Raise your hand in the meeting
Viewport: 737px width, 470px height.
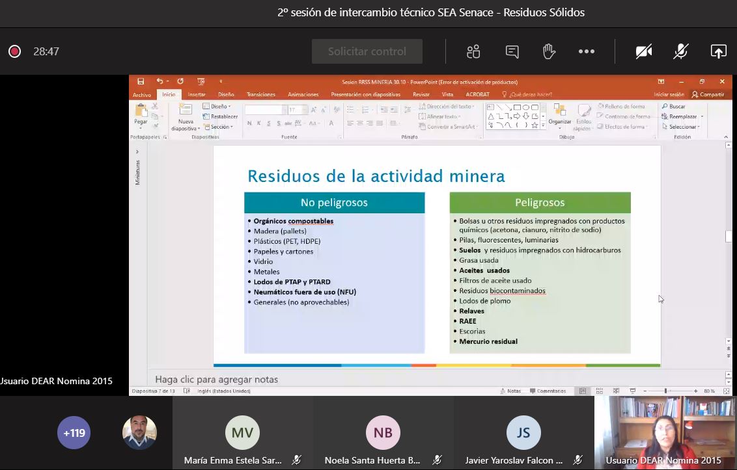coord(549,51)
